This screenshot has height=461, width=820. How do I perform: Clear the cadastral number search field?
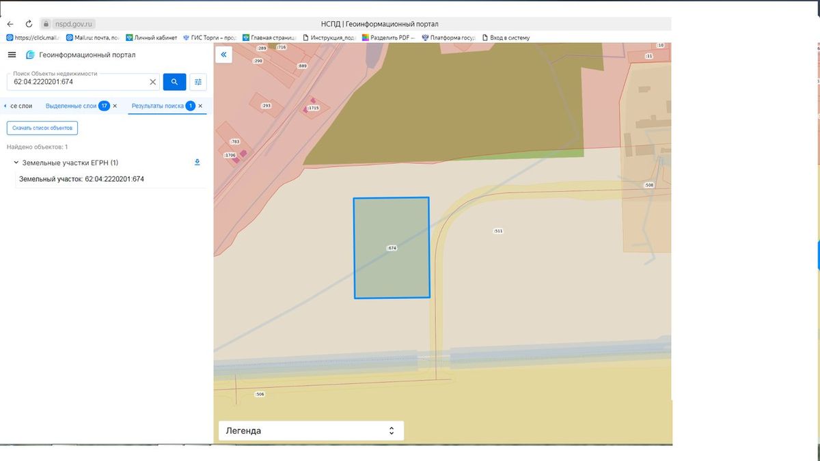point(153,82)
